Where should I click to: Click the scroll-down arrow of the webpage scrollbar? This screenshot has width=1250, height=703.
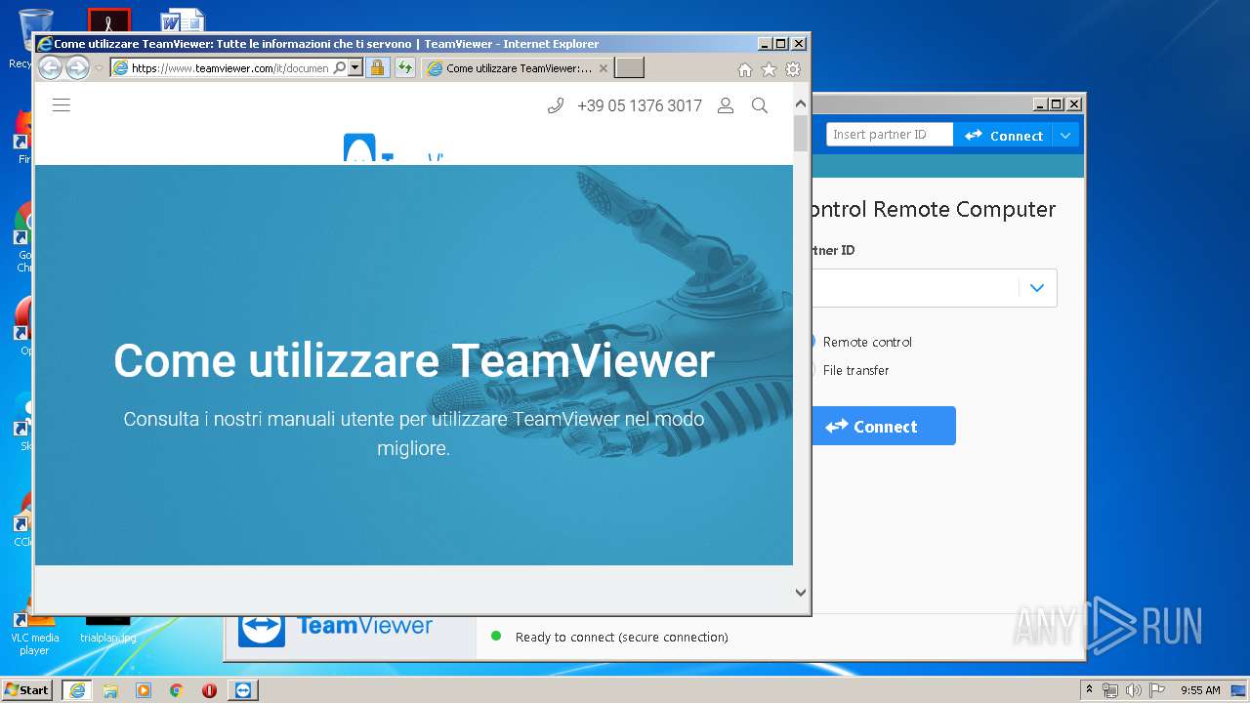(801, 593)
